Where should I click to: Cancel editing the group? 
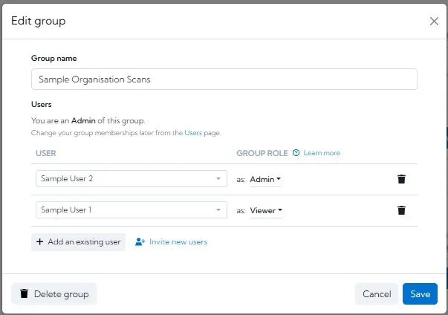[x=377, y=294]
